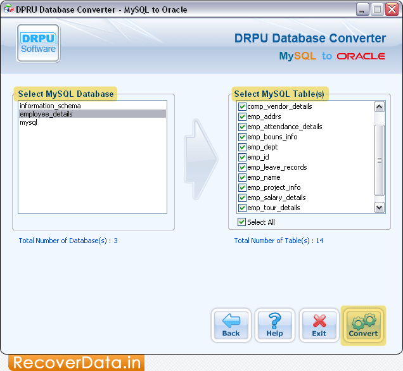Click the title bar application icon
Screen dimensions: 403x371
pyautogui.click(x=9, y=9)
